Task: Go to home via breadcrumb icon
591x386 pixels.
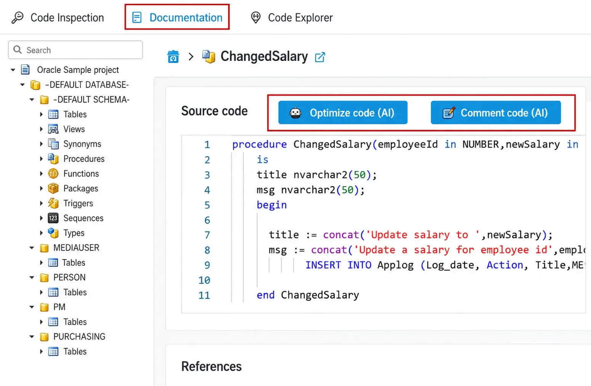Action: 173,57
